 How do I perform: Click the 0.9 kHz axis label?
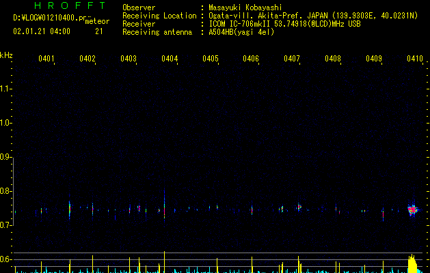coord(5,157)
